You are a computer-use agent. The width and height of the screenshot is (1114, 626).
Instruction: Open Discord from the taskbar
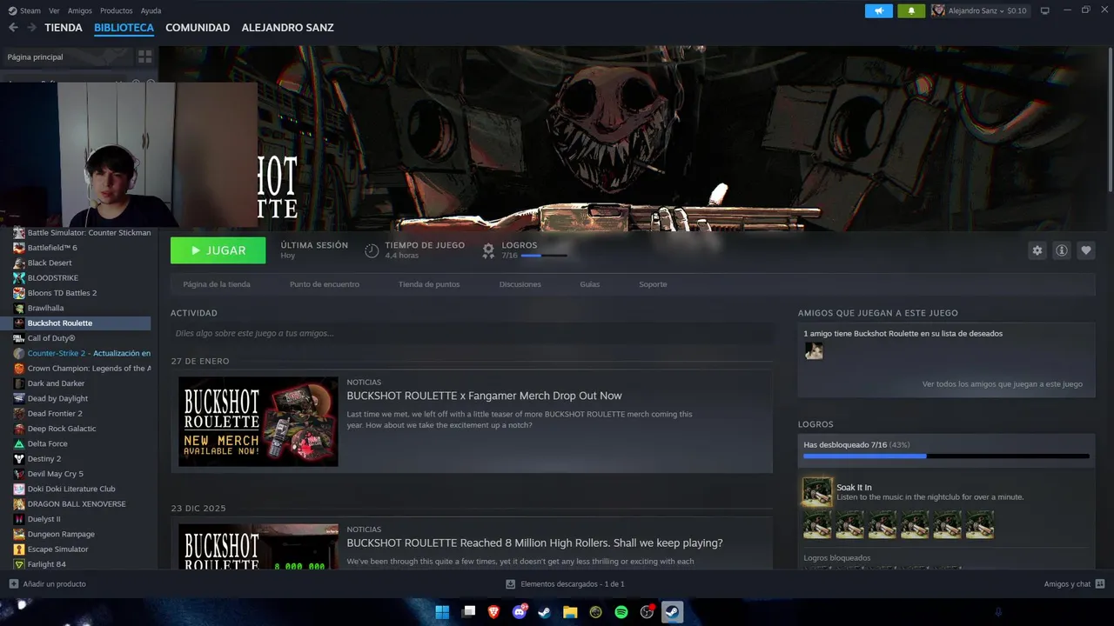[520, 612]
